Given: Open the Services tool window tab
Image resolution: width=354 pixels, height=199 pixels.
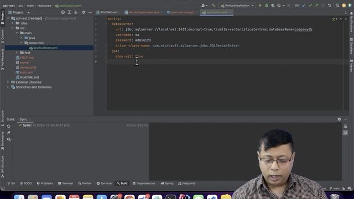Looking at the screenshot, I should pyautogui.click(x=104, y=184).
